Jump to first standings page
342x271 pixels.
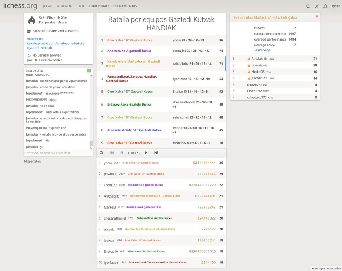(112, 153)
